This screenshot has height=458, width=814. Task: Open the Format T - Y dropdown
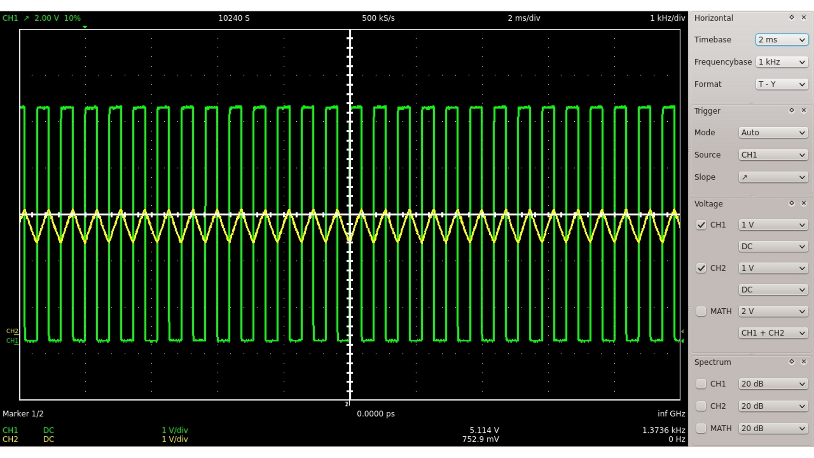click(x=781, y=84)
